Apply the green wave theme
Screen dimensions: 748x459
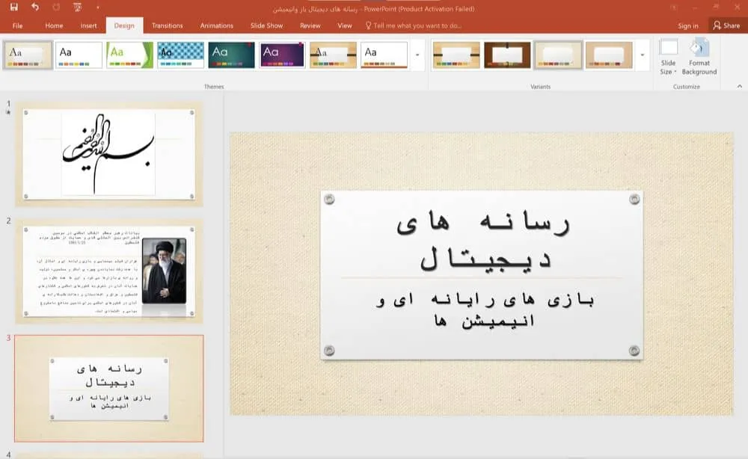point(129,55)
